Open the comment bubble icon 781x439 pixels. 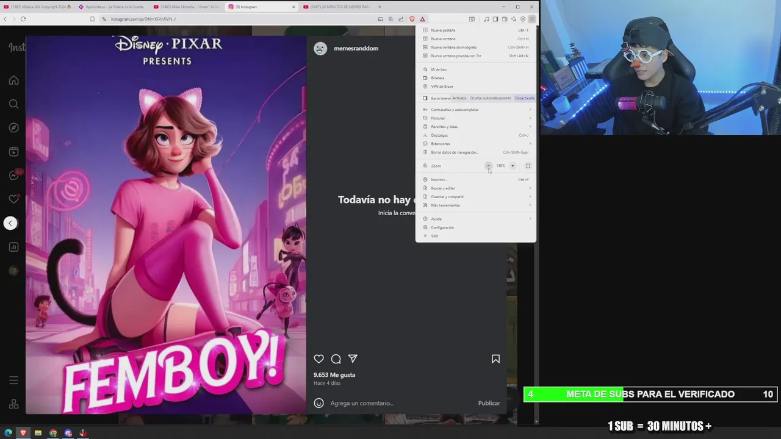336,359
